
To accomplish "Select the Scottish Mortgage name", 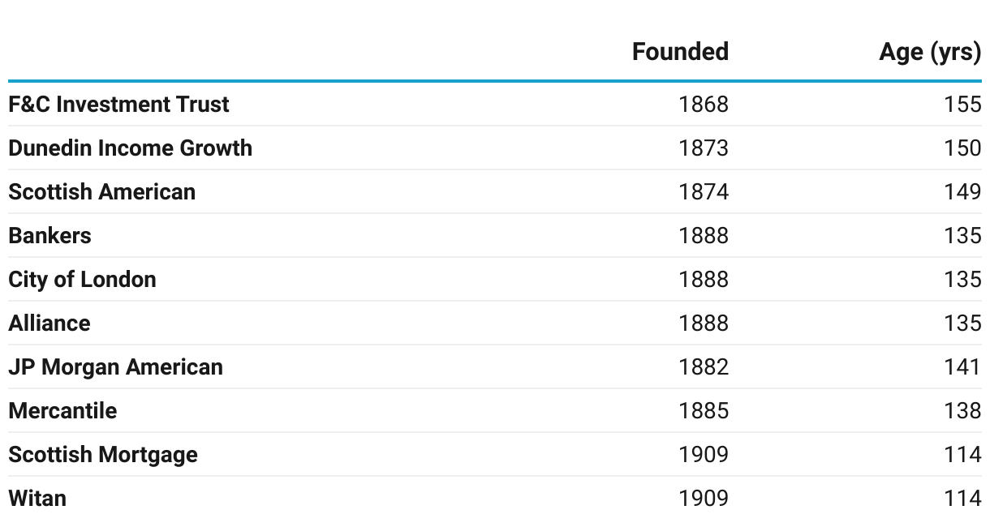I will [x=103, y=455].
